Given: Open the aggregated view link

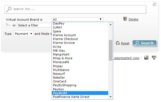Looking at the screenshot, I should point(127,58).
